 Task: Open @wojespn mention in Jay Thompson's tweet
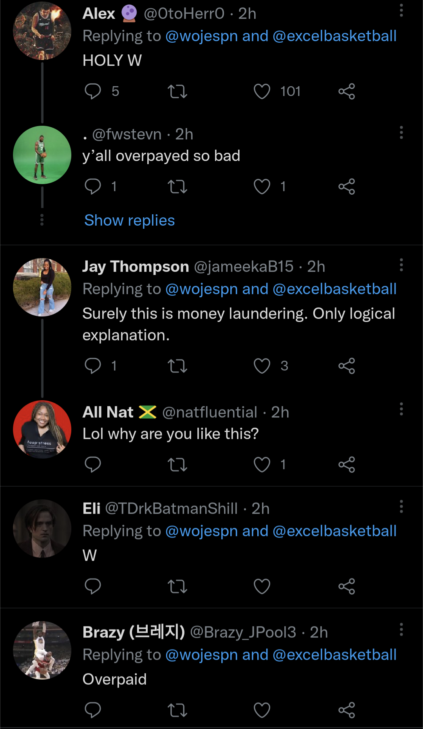202,289
